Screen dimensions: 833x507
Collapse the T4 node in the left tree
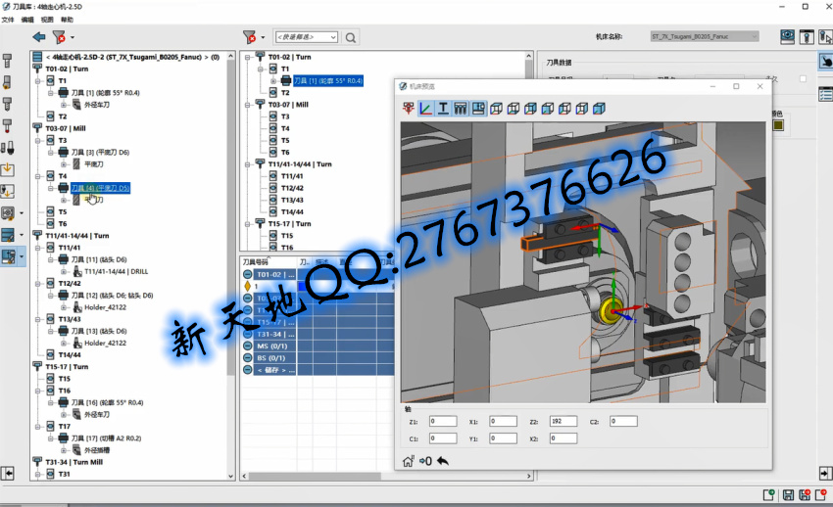50,176
